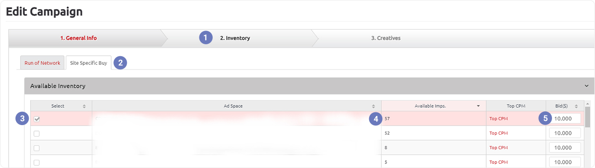The image size is (595, 168).
Task: Collapse the Available Inventory panel chevron
Action: tap(586, 85)
